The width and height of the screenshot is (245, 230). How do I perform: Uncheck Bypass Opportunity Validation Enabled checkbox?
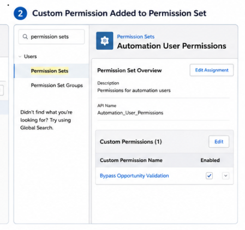209,175
